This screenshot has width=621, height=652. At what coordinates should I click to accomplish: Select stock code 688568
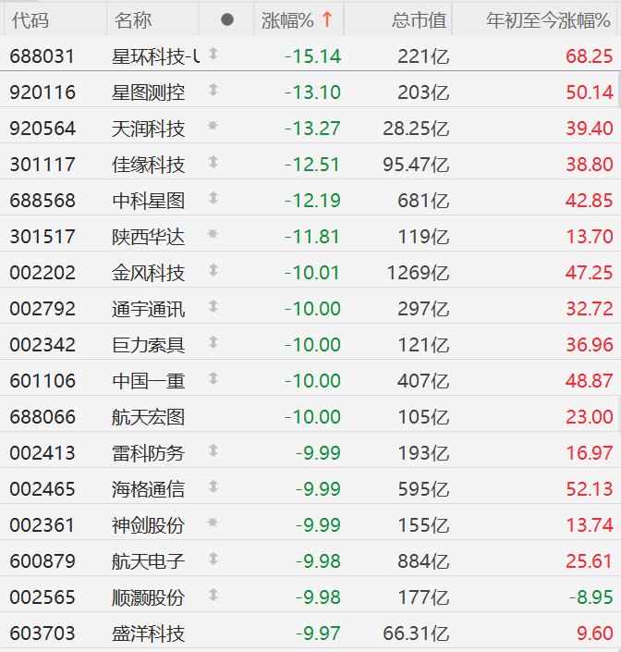tap(43, 201)
